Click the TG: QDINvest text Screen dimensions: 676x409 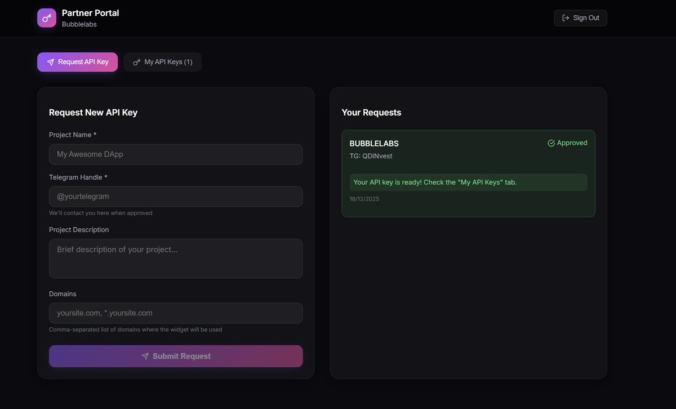[x=371, y=156]
